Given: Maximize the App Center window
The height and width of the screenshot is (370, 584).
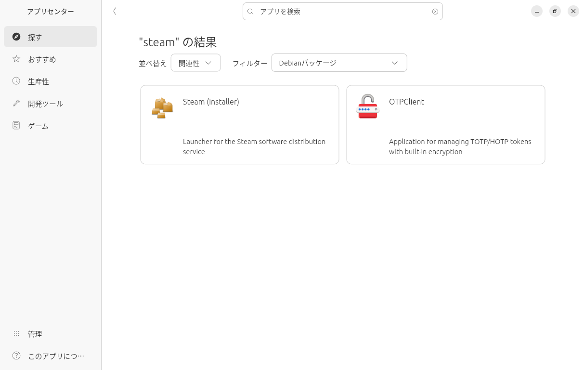Looking at the screenshot, I should point(555,11).
